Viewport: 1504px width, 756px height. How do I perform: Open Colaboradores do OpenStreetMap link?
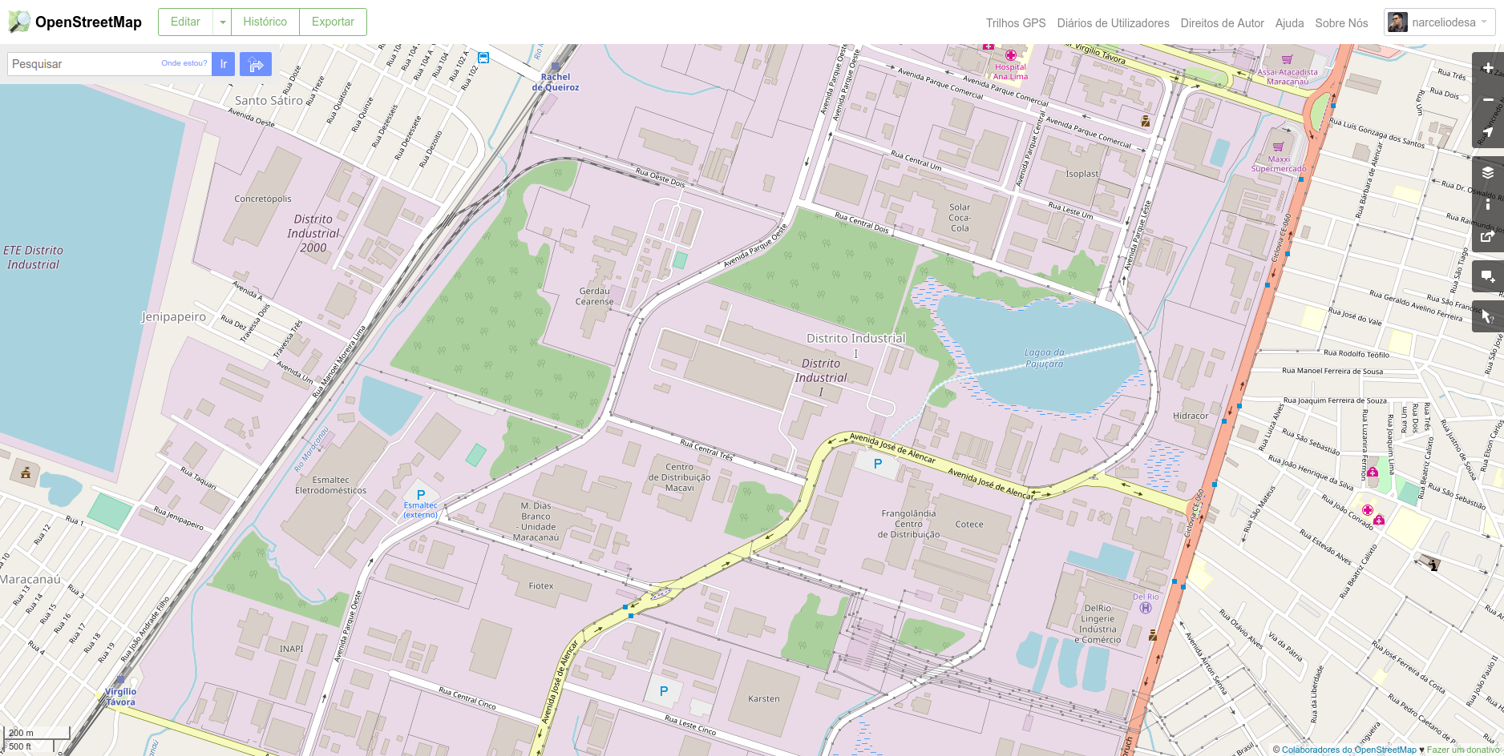(1348, 750)
